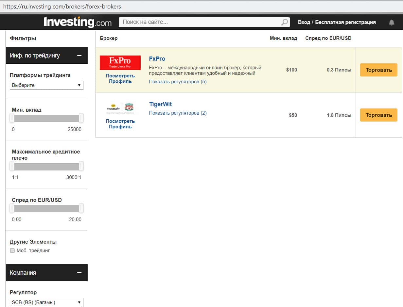Click the Максимальное кредитное плечо left handle
Viewport: 403px width, 307px height.
pyautogui.click(x=12, y=166)
